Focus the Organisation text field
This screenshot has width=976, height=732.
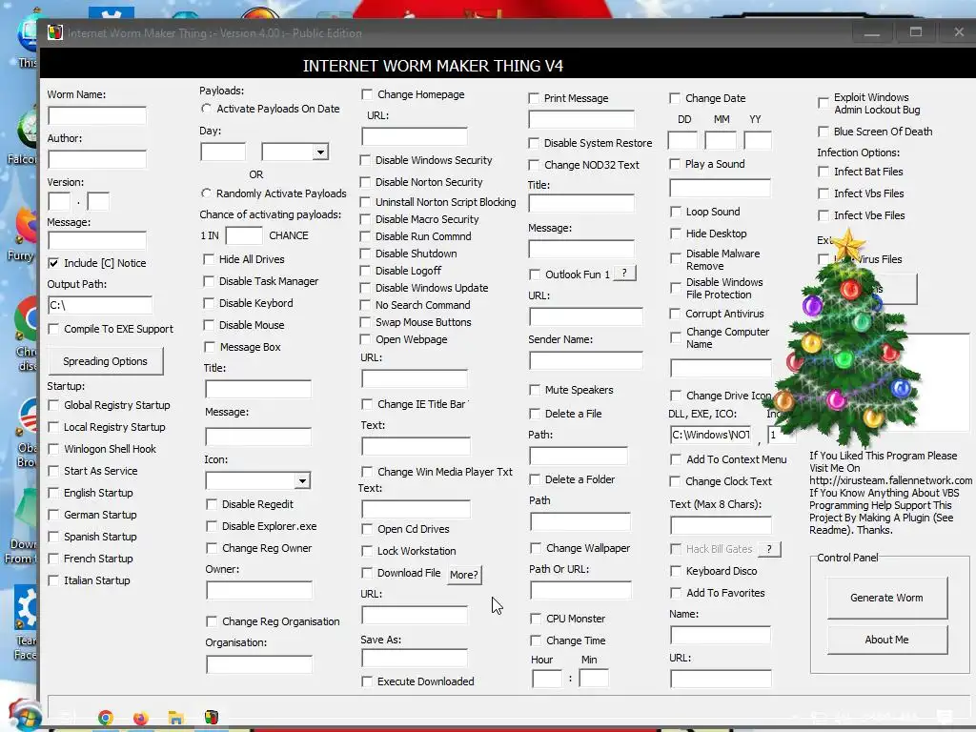point(259,664)
